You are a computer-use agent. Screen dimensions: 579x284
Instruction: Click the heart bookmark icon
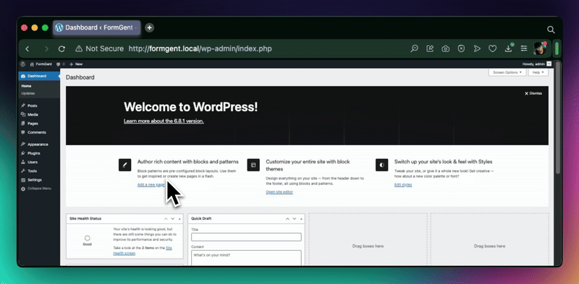492,48
